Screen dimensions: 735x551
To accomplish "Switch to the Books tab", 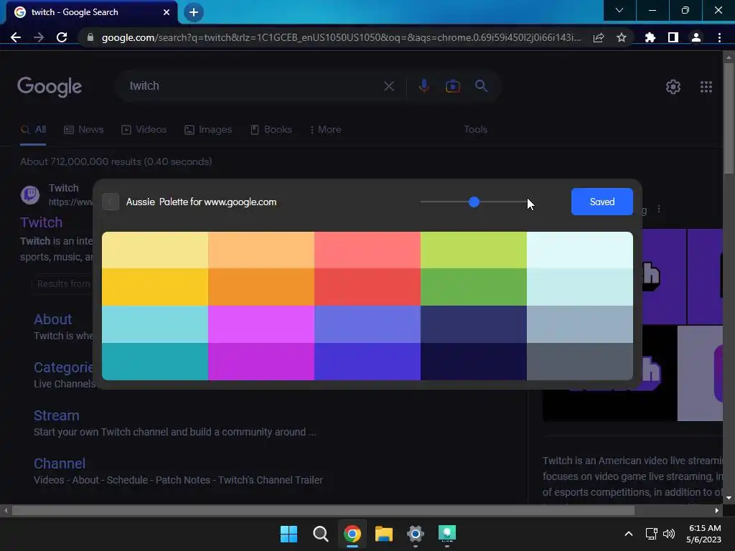I will point(271,130).
